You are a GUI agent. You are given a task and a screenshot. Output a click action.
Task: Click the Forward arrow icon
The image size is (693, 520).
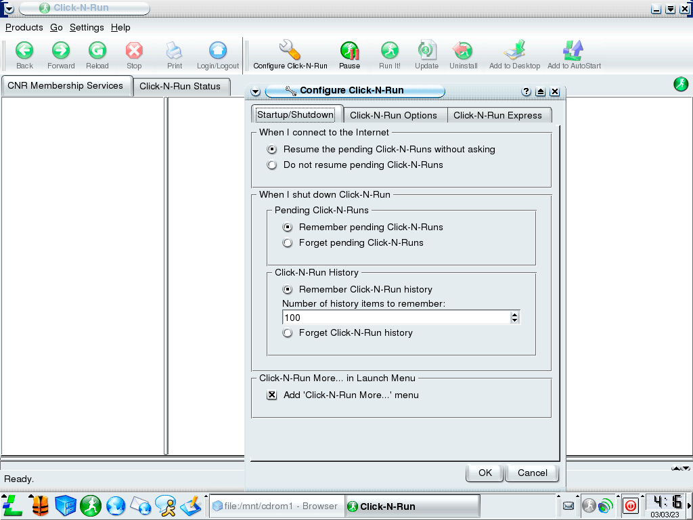61,50
